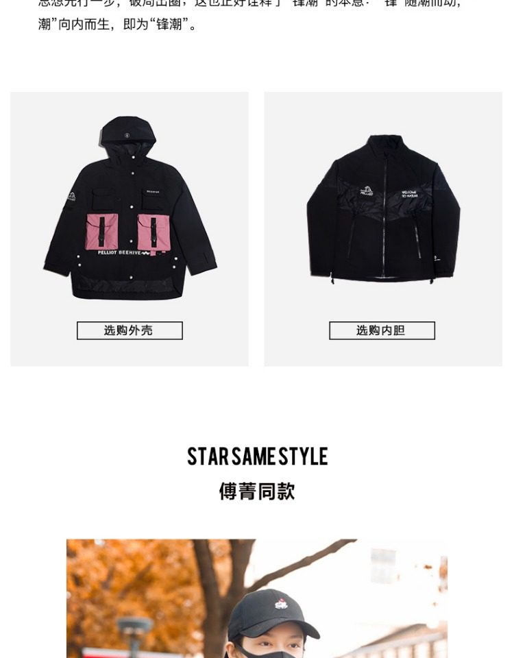The image size is (514, 658).
Task: Click the STAR SAME STYLE heading
Action: pyautogui.click(x=257, y=456)
